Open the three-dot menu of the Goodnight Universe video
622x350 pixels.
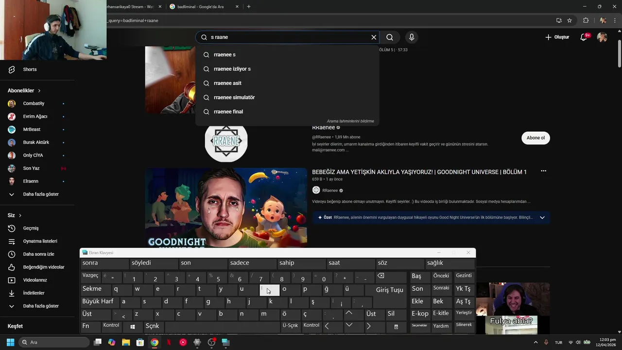543,171
